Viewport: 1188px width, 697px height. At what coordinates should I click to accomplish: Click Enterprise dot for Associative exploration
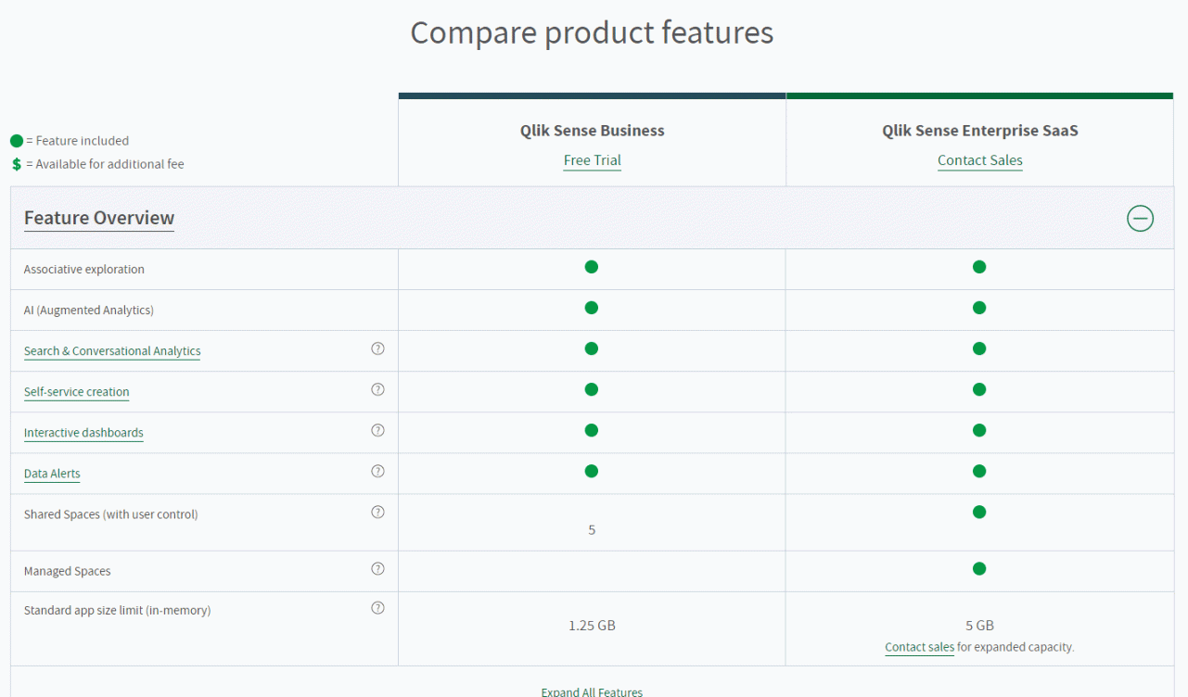[x=979, y=267]
